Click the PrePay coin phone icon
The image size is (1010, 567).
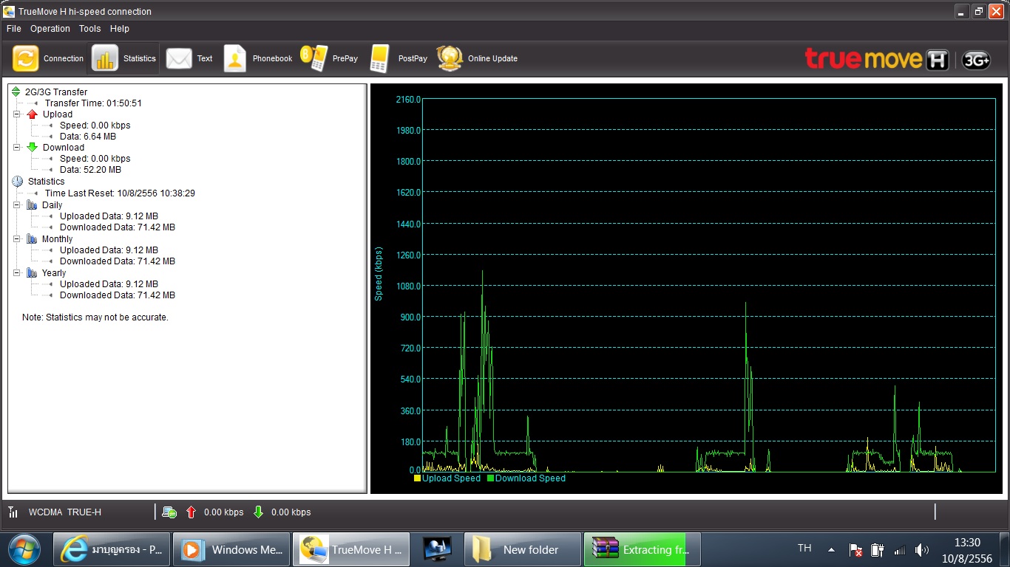pyautogui.click(x=314, y=59)
